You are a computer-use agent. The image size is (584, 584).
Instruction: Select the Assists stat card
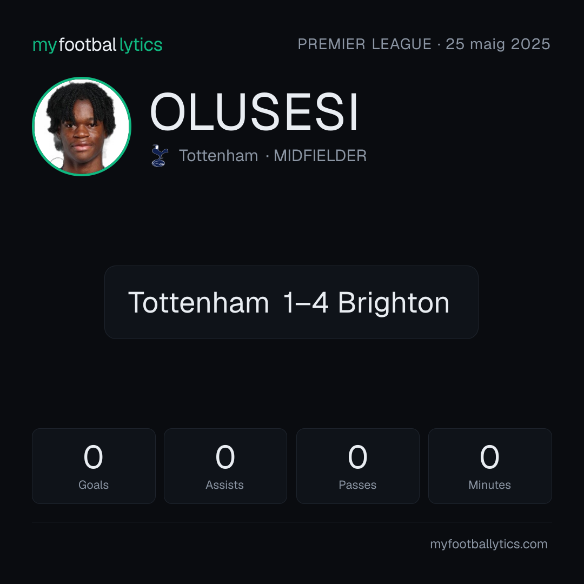point(225,466)
